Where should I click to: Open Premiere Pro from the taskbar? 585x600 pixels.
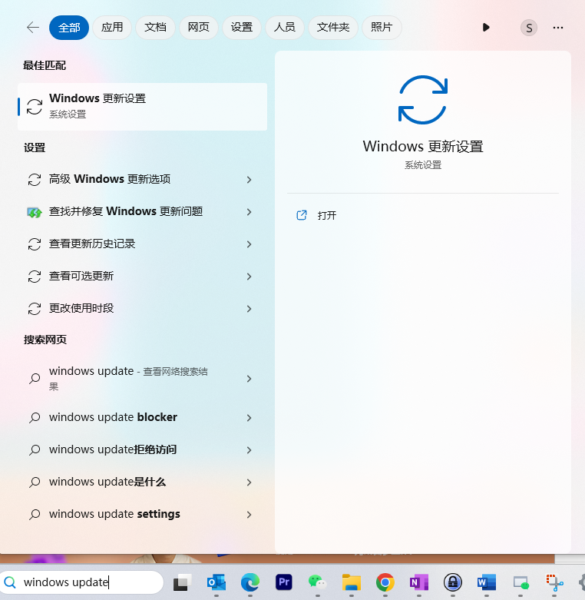coord(284,582)
